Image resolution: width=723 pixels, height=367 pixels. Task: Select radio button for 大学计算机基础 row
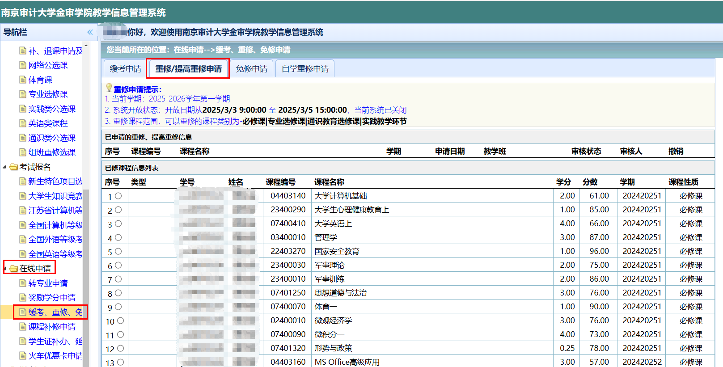point(118,196)
